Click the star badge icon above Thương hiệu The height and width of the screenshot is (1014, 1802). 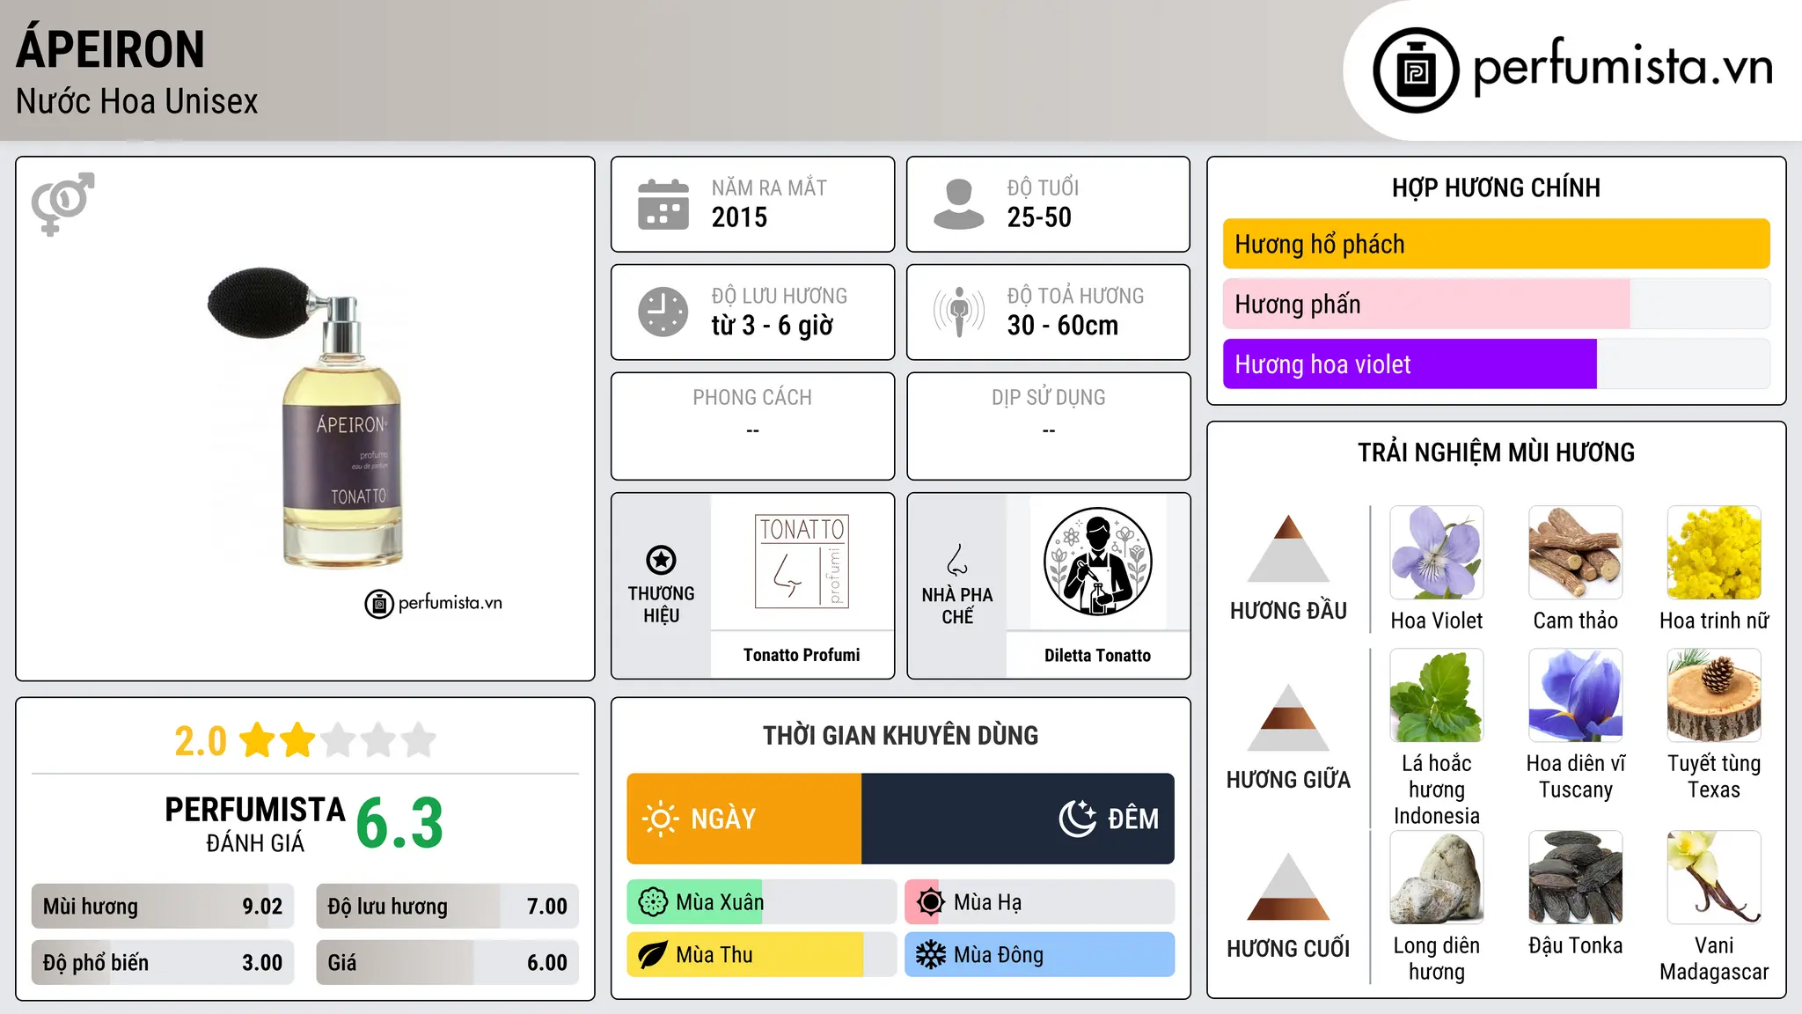tap(661, 559)
